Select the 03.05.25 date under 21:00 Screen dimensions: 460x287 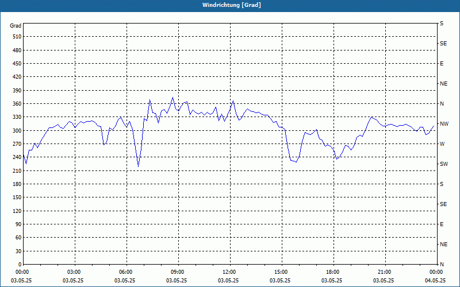pyautogui.click(x=384, y=281)
